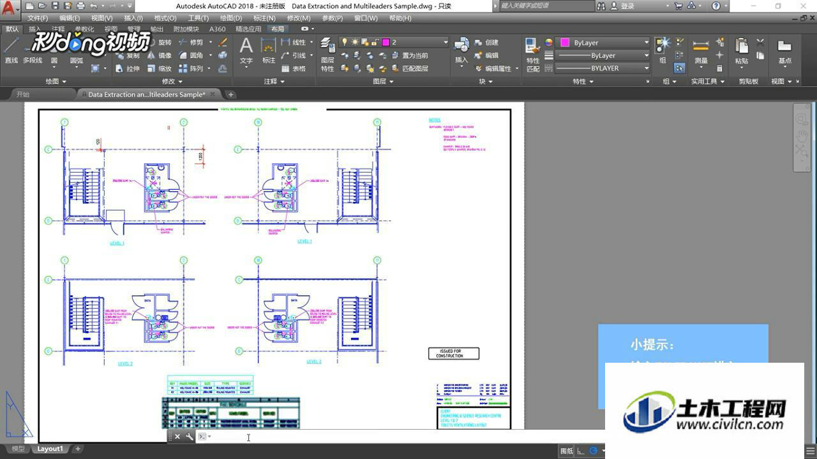Select the Layout1 tab
This screenshot has height=459, width=817.
click(x=50, y=449)
